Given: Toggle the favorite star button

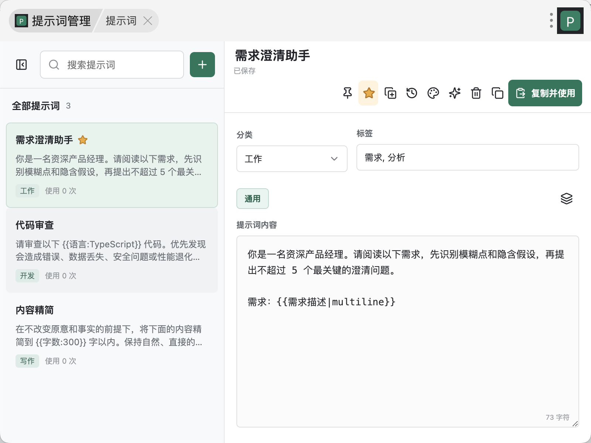Looking at the screenshot, I should coord(369,93).
